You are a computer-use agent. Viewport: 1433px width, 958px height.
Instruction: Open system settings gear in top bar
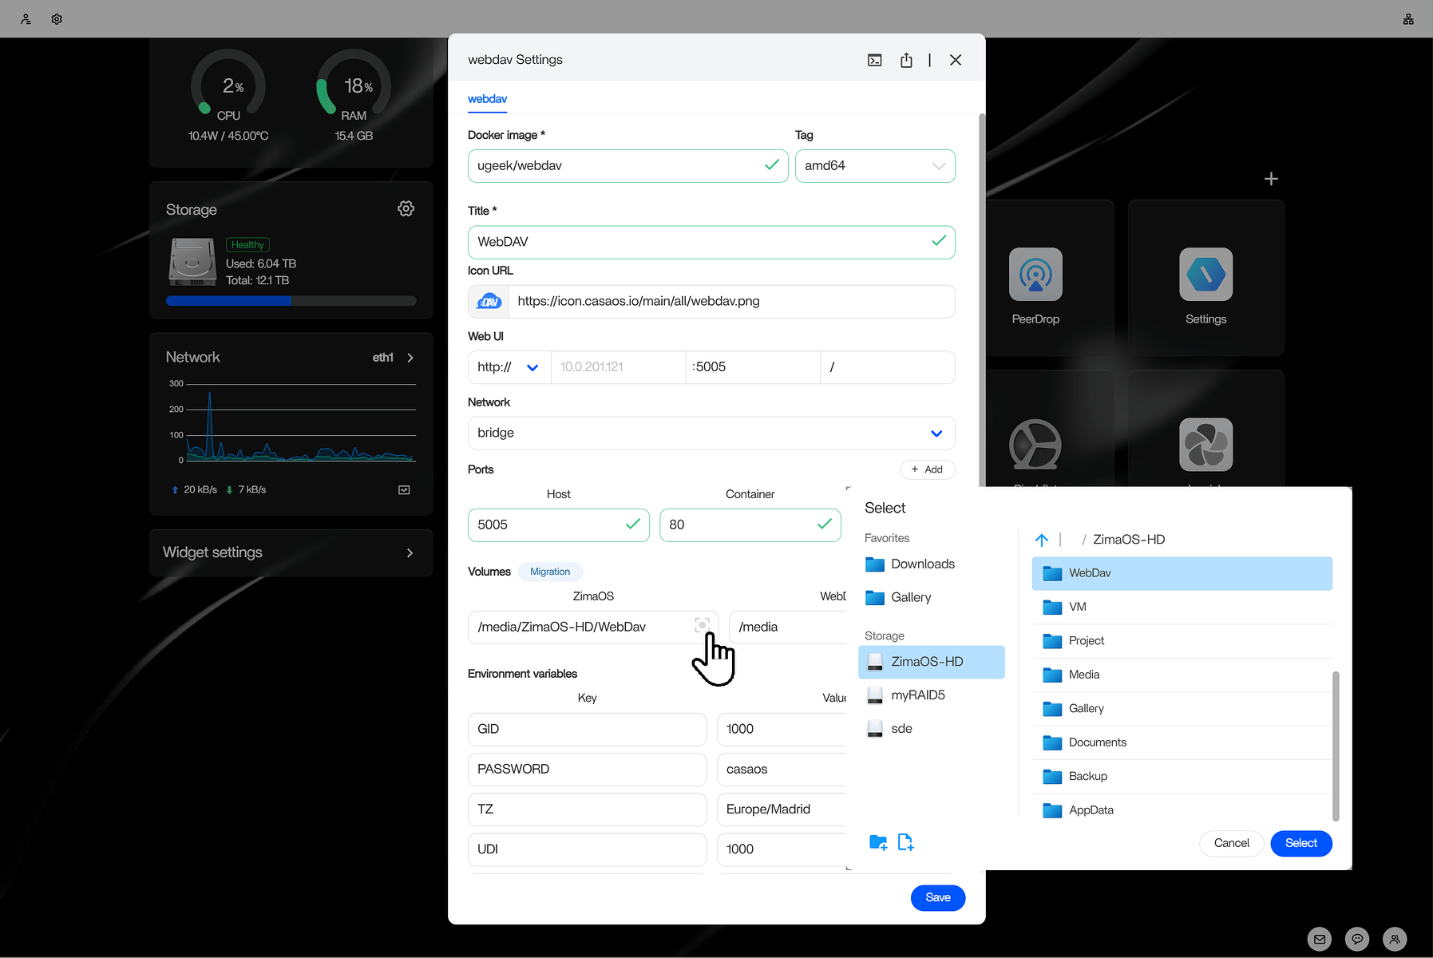coord(57,19)
